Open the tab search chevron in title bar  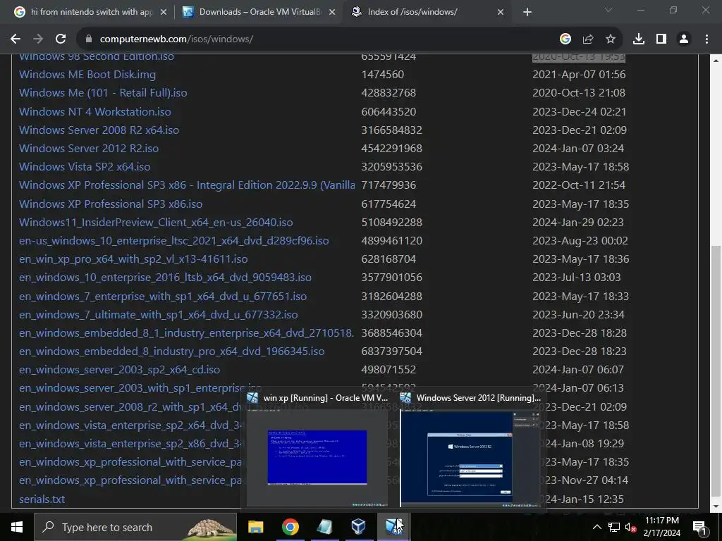[608, 10]
